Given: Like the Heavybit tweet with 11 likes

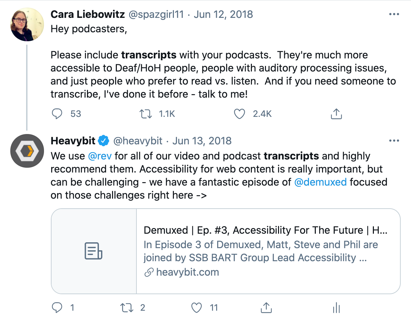Looking at the screenshot, I should coord(196,308).
